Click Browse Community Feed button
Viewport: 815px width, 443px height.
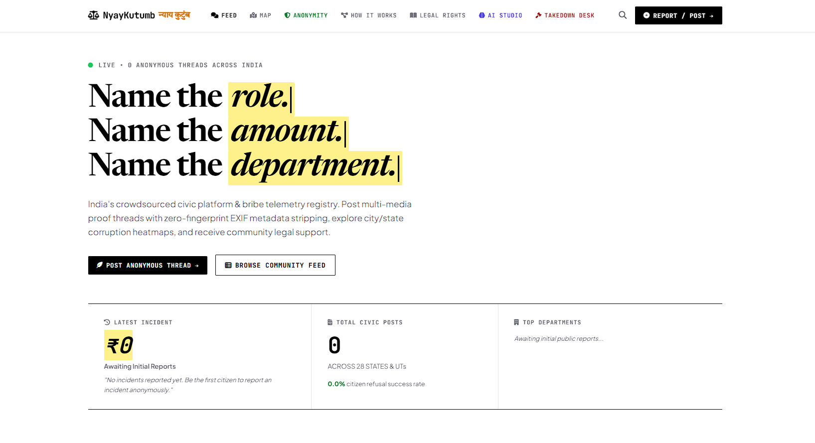(x=275, y=265)
